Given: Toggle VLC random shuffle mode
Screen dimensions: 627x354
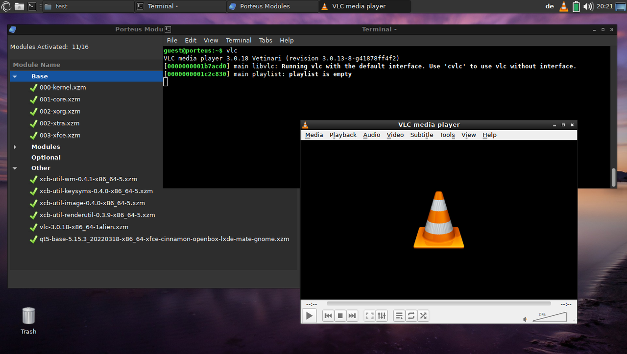Looking at the screenshot, I should click(x=423, y=316).
